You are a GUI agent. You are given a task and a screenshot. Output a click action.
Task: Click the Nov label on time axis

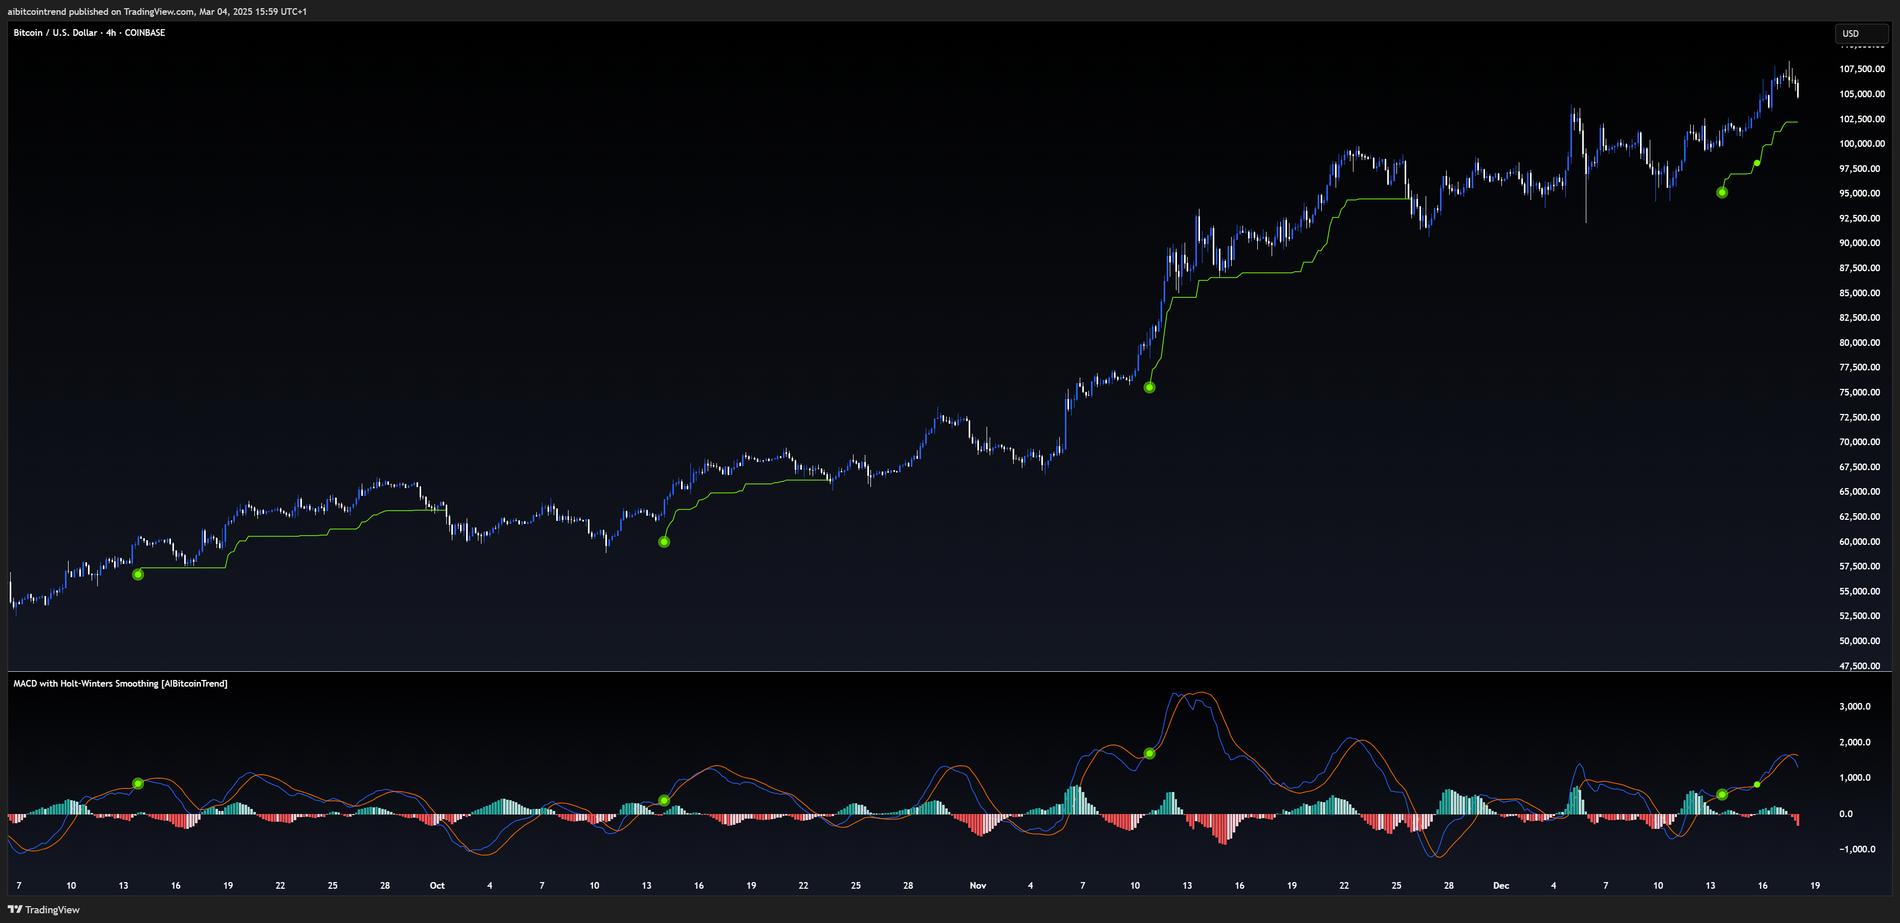(x=978, y=886)
